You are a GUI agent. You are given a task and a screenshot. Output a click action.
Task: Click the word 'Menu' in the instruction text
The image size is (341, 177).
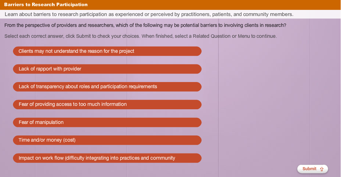click(x=244, y=36)
